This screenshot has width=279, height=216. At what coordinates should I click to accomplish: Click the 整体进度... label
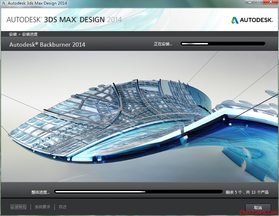pyautogui.click(x=41, y=192)
